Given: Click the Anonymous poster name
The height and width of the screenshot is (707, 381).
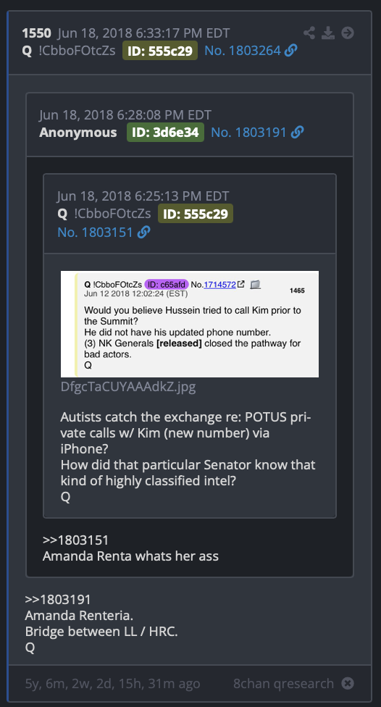Looking at the screenshot, I should pyautogui.click(x=78, y=132).
